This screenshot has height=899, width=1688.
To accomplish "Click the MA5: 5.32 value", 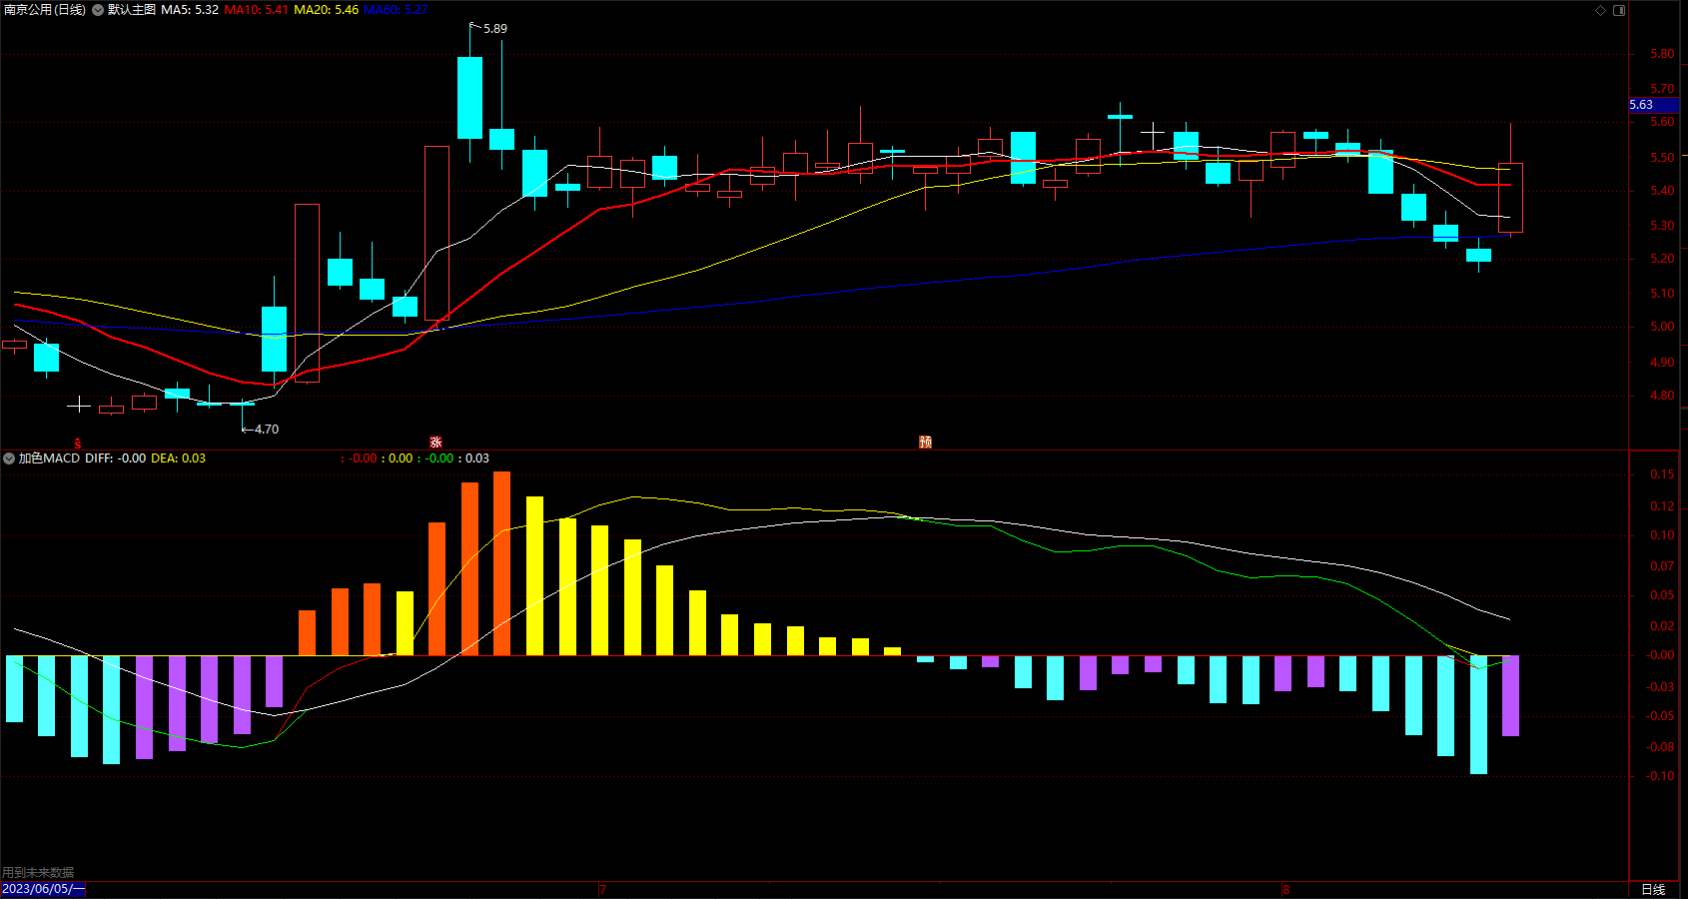I will point(190,10).
